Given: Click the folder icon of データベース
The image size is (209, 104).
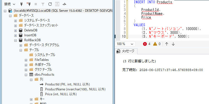Looking at the screenshot, I should [x=15, y=16].
